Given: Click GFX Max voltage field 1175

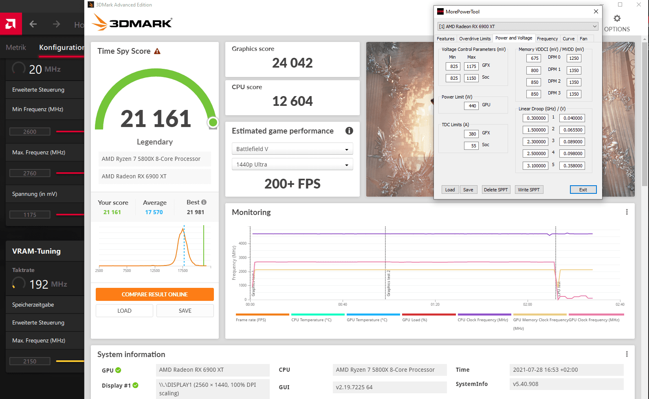Looking at the screenshot, I should click(x=471, y=66).
